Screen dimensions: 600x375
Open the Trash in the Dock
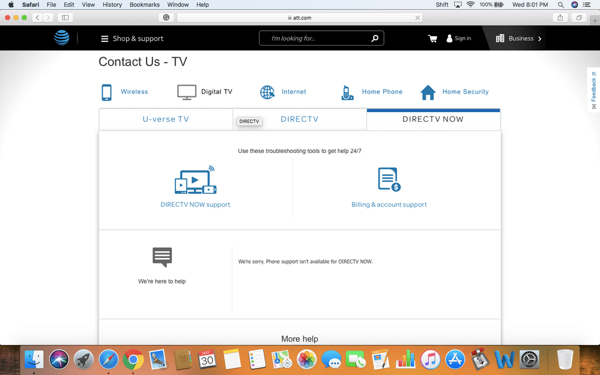click(x=565, y=360)
